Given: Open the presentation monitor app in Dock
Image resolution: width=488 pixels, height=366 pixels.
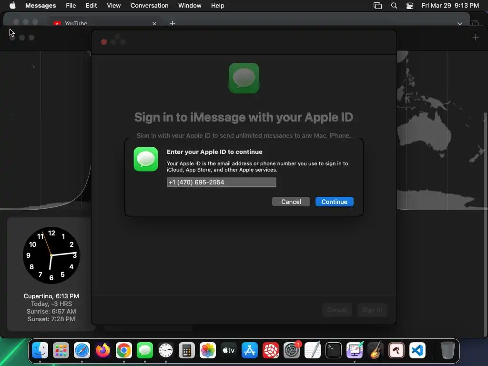Looking at the screenshot, I should pyautogui.click(x=355, y=350).
